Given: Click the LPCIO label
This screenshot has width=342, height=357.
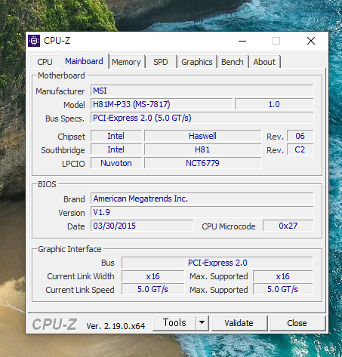Looking at the screenshot, I should tap(73, 164).
